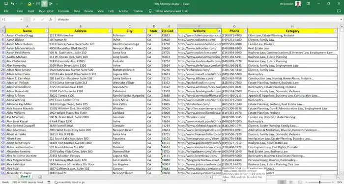344x184 pixels.
Task: Switch to Normal view button
Action: coord(282,182)
